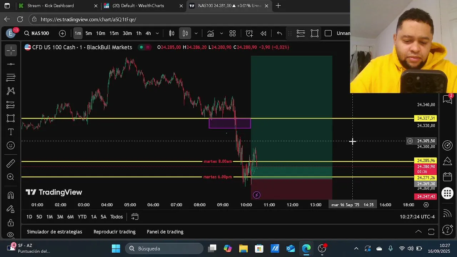Open the Panel de trading tab
This screenshot has width=457, height=257.
(165, 232)
